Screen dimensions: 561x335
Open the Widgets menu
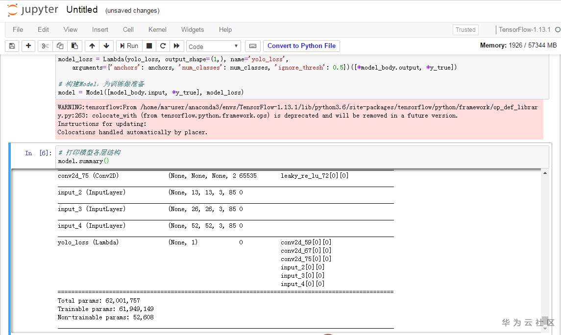pyautogui.click(x=193, y=30)
